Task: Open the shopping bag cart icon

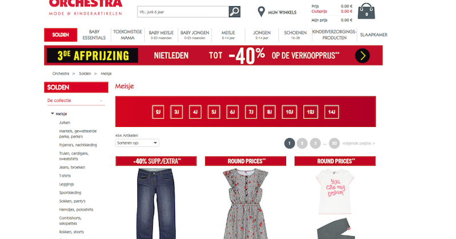Action: point(366,11)
